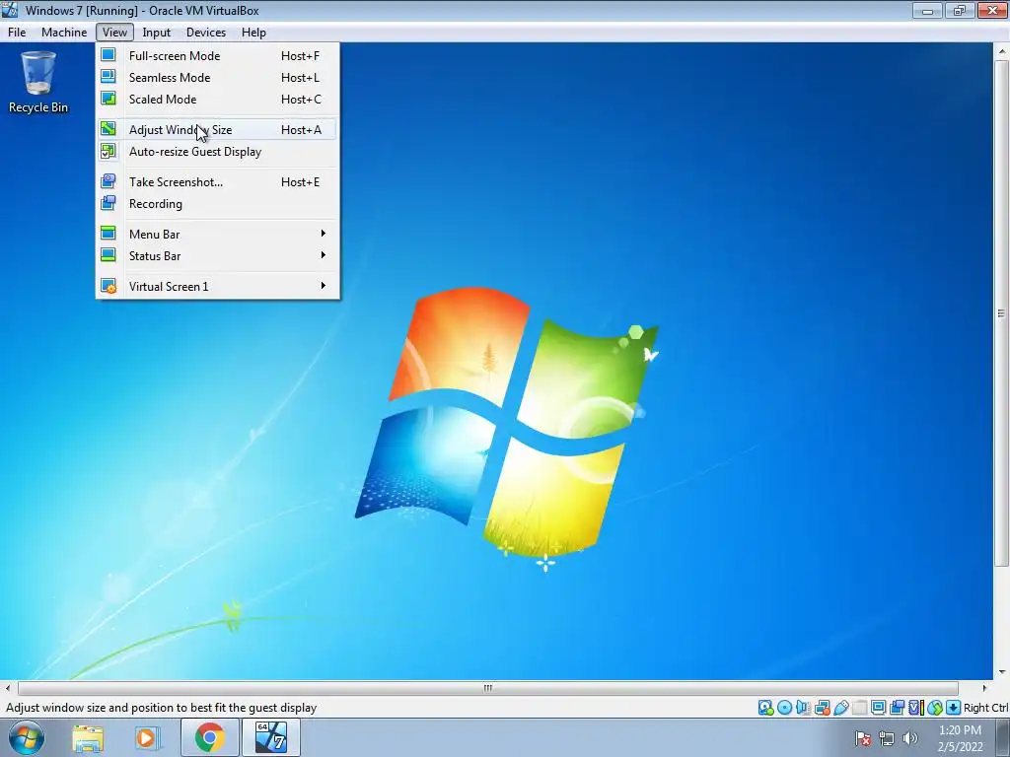Click the display monitor status bar icon
The width and height of the screenshot is (1010, 757).
point(878,708)
